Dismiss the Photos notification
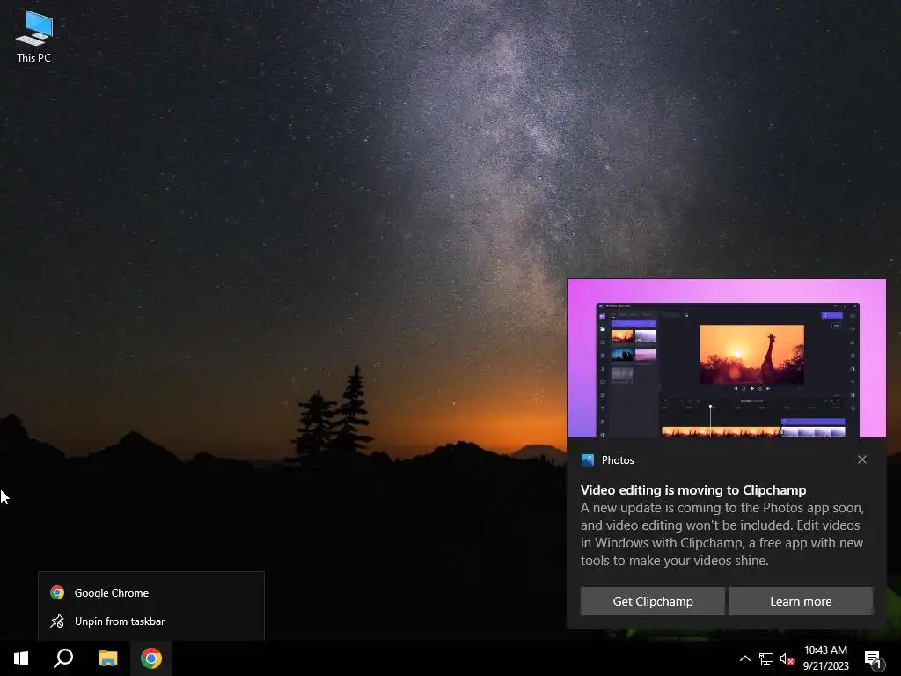 pos(862,459)
